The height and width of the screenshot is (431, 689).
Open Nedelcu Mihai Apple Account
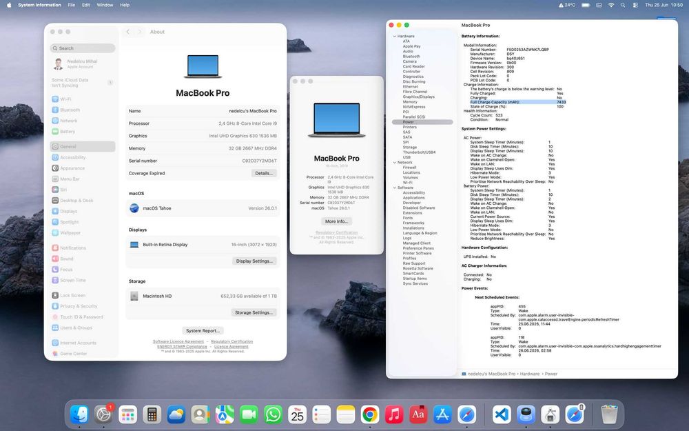[x=83, y=63]
